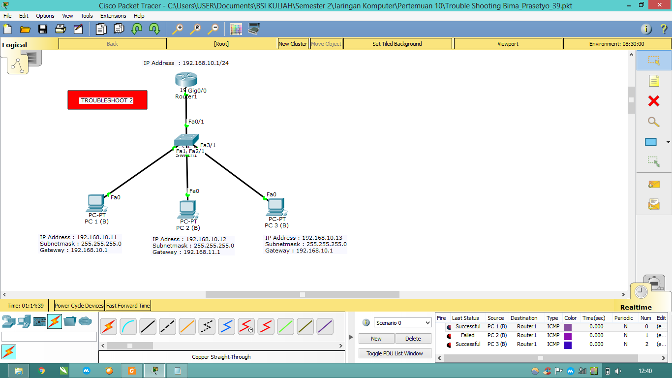Click the Redo arrow icon

coord(154,29)
